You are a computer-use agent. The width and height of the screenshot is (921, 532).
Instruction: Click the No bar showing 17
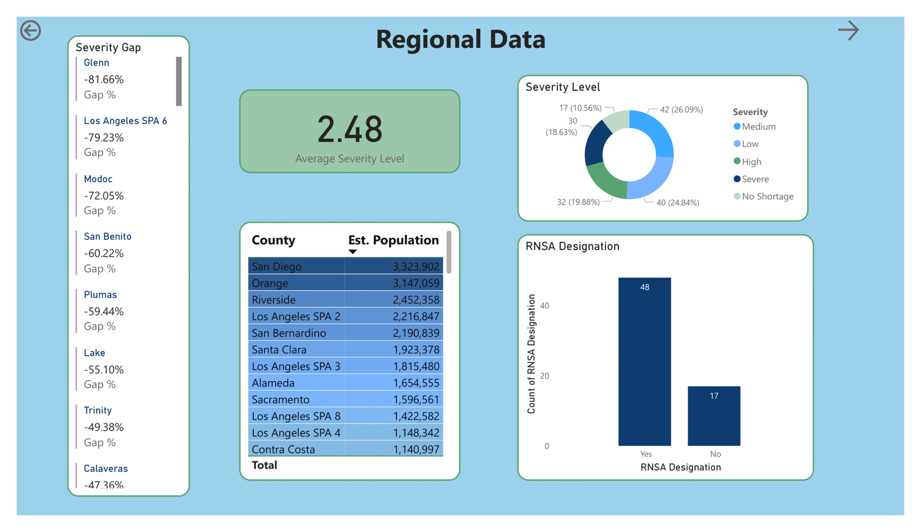[x=714, y=416]
